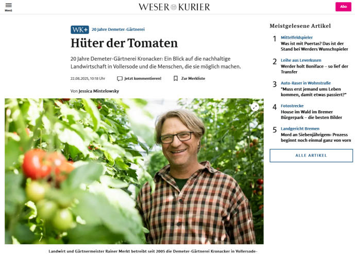The height and width of the screenshot is (254, 355).
Task: Open the 20 Jahre Demeter-Gärtnerei topic link
Action: pos(118,29)
